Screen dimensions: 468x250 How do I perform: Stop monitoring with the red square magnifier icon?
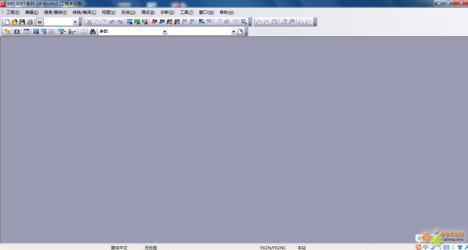[177, 22]
